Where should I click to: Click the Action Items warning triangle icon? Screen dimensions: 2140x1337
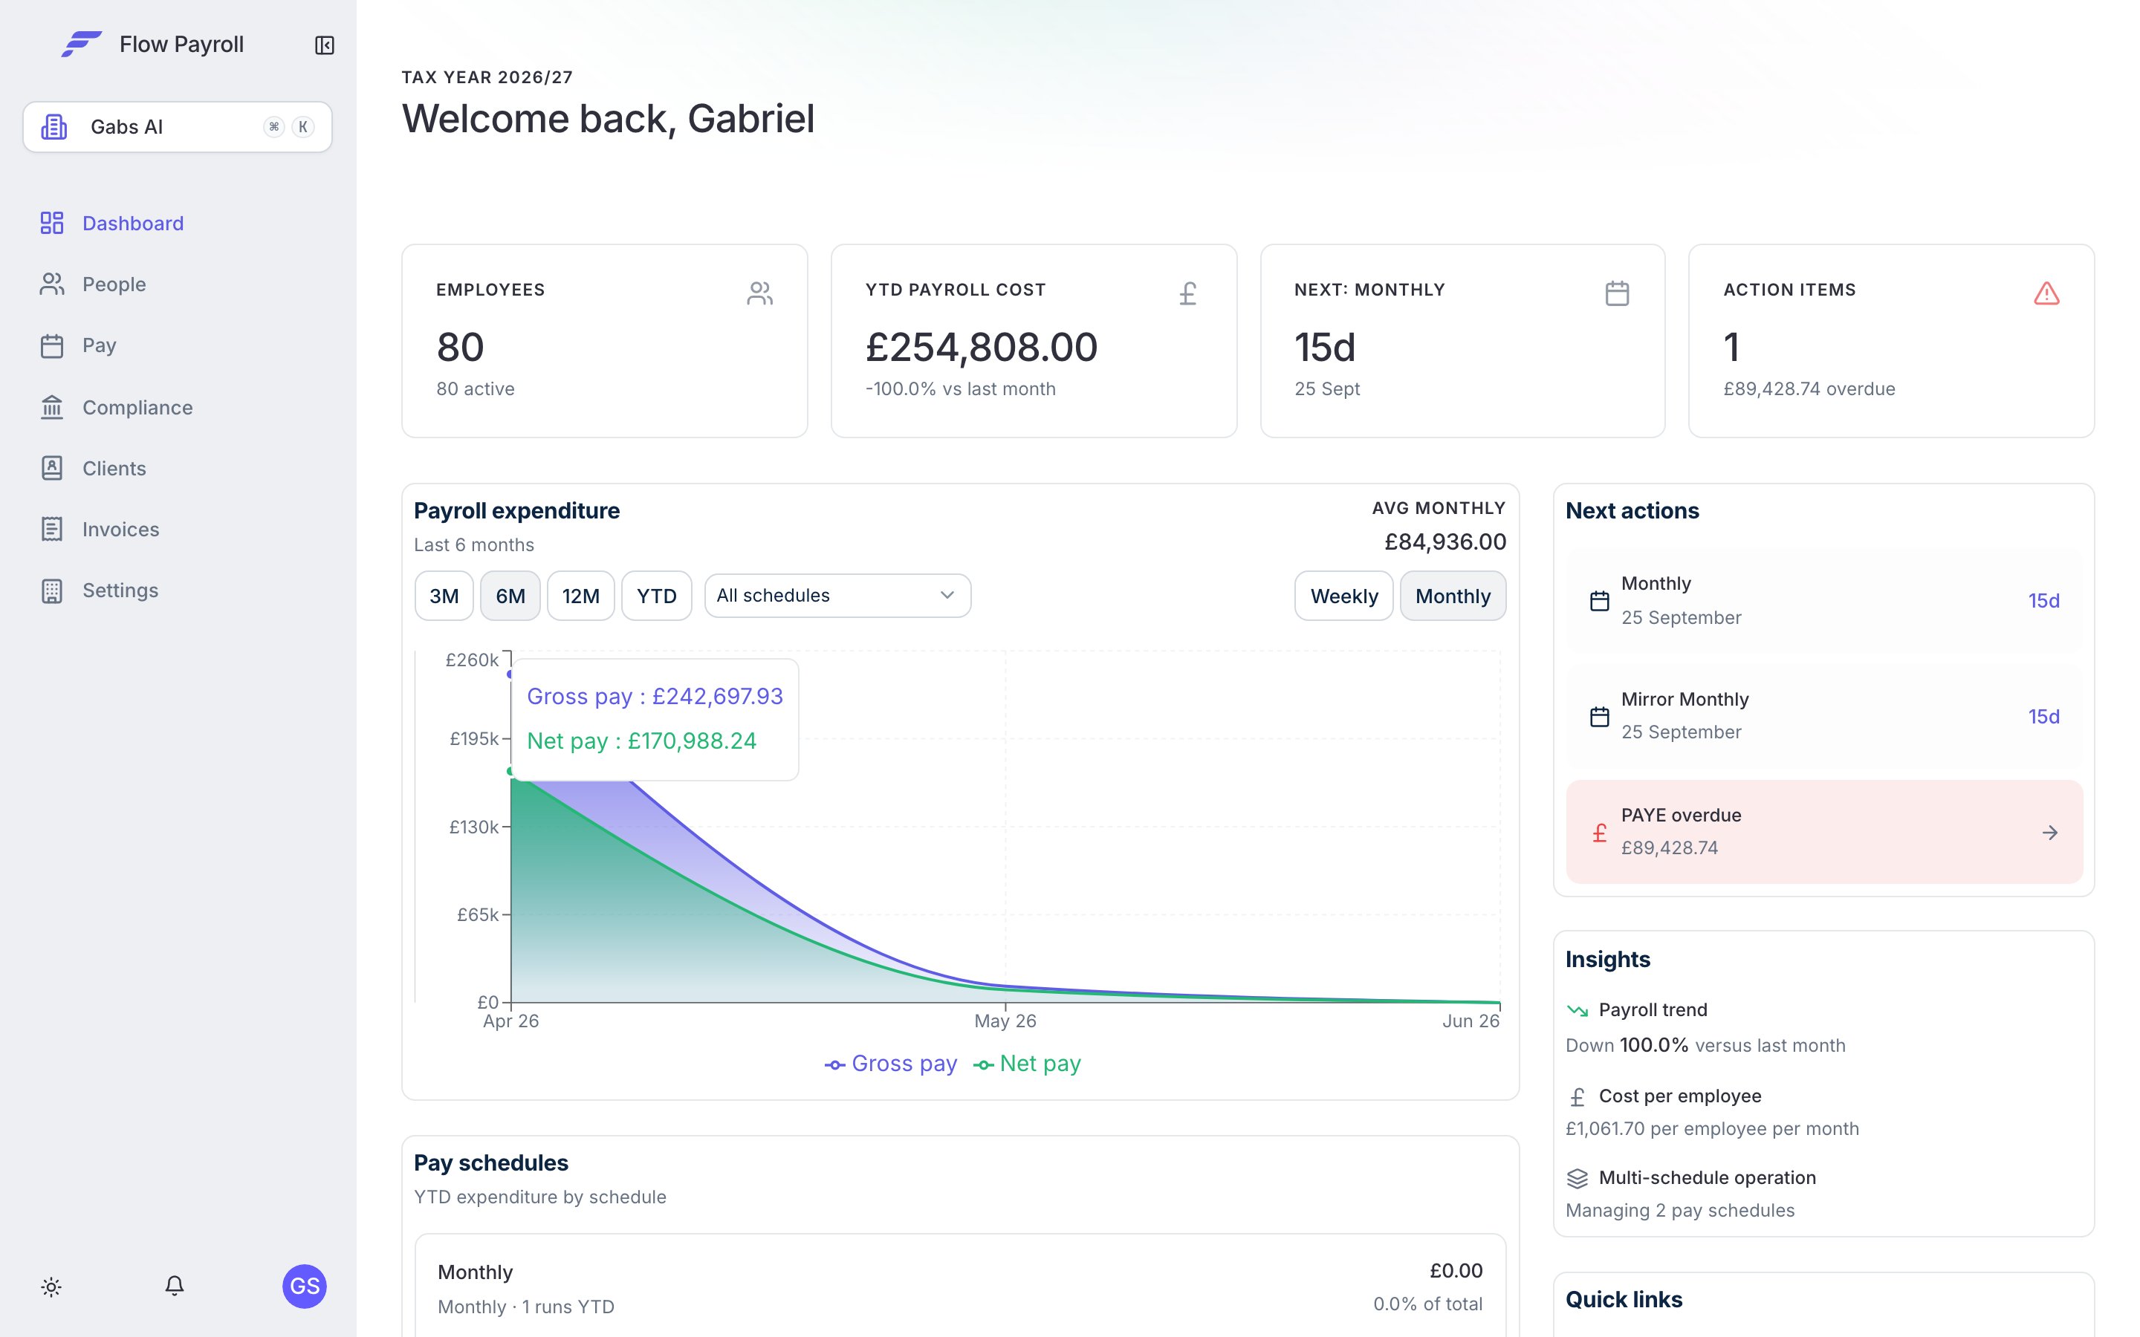[2046, 293]
